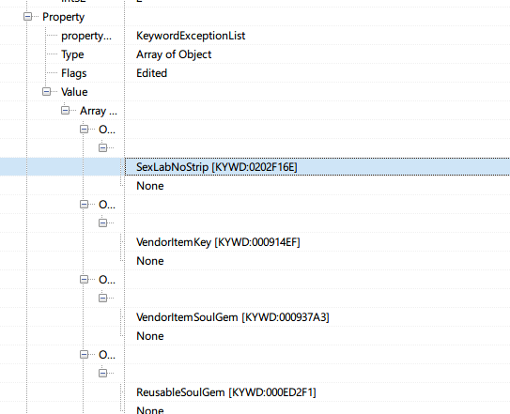The image size is (510, 414).
Task: Click the KeywordExceptionList value
Action: point(191,36)
